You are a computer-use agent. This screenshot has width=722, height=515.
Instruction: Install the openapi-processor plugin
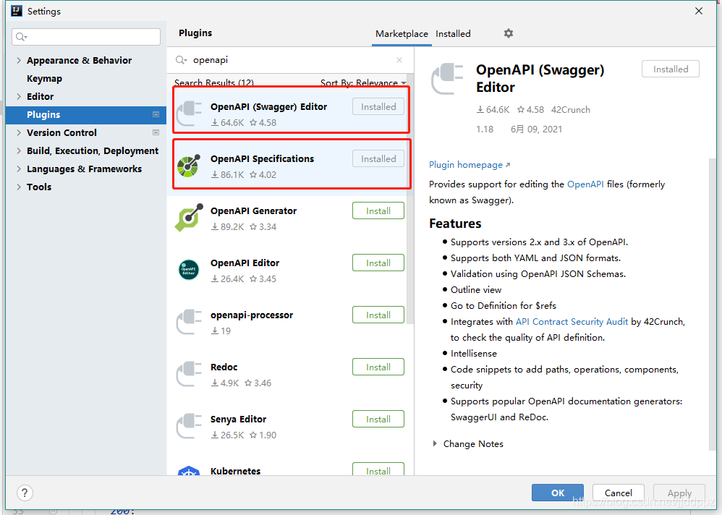378,315
